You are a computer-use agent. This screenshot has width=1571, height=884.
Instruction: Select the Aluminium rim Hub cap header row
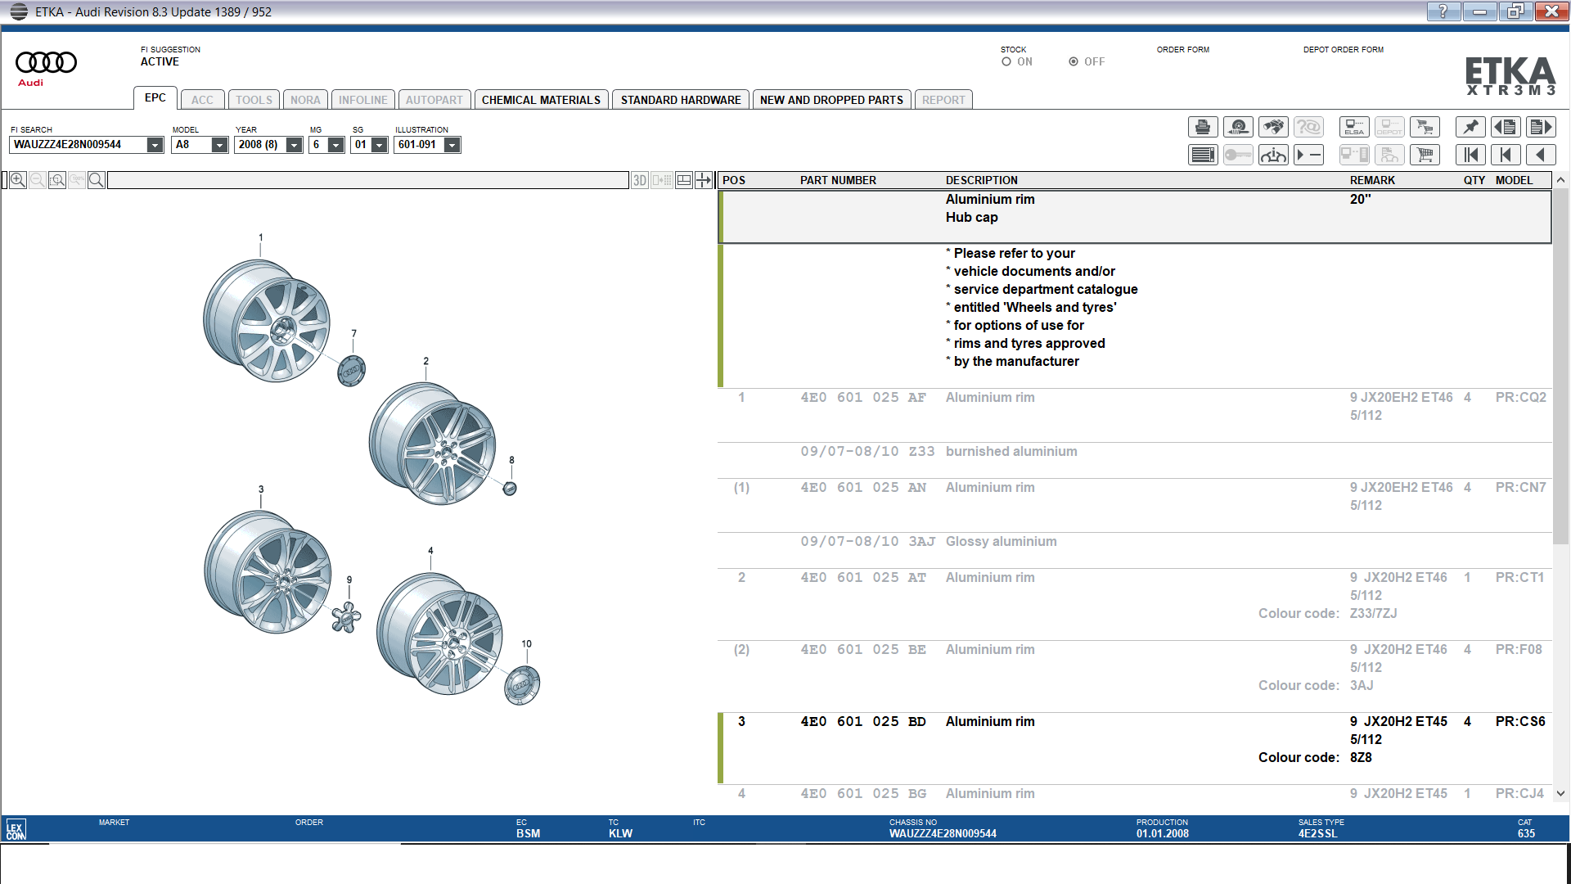click(1134, 217)
